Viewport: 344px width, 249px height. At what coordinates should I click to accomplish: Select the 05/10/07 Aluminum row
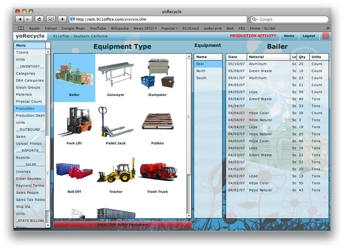point(277,64)
